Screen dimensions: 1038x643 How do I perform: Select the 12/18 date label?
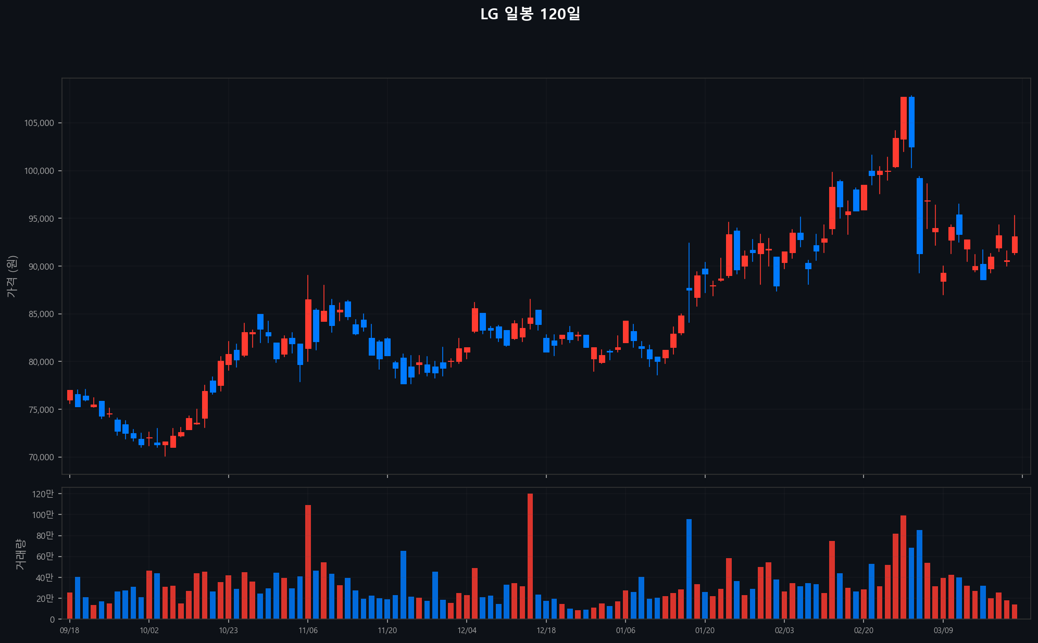pos(546,631)
